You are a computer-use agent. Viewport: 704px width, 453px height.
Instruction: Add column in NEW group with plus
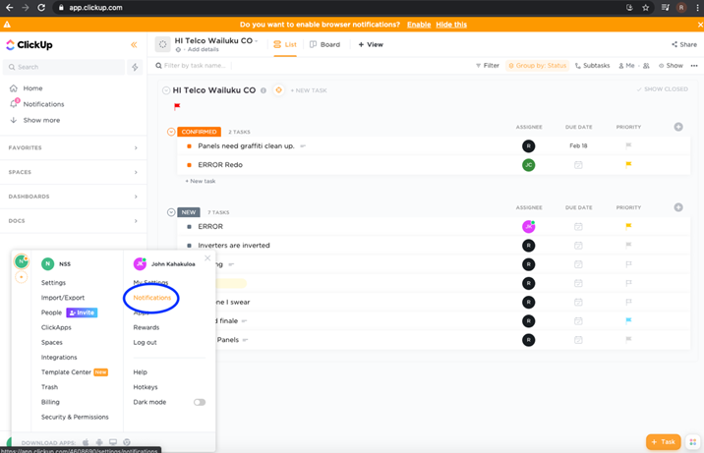coord(678,207)
